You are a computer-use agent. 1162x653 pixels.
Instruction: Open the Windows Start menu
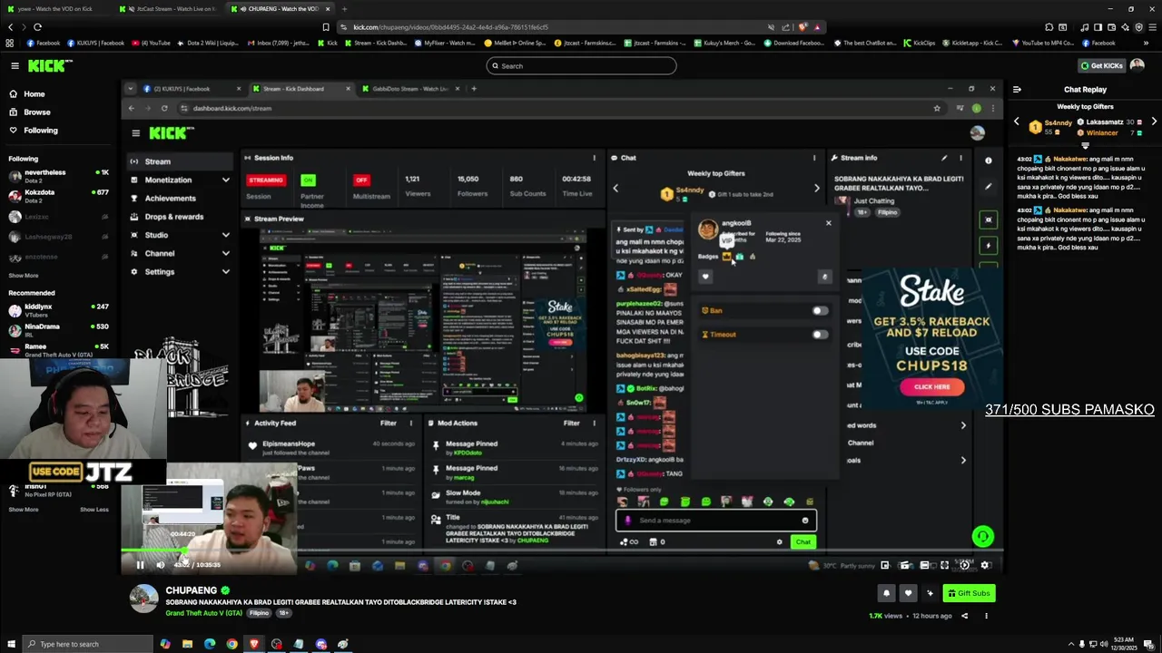click(x=9, y=644)
